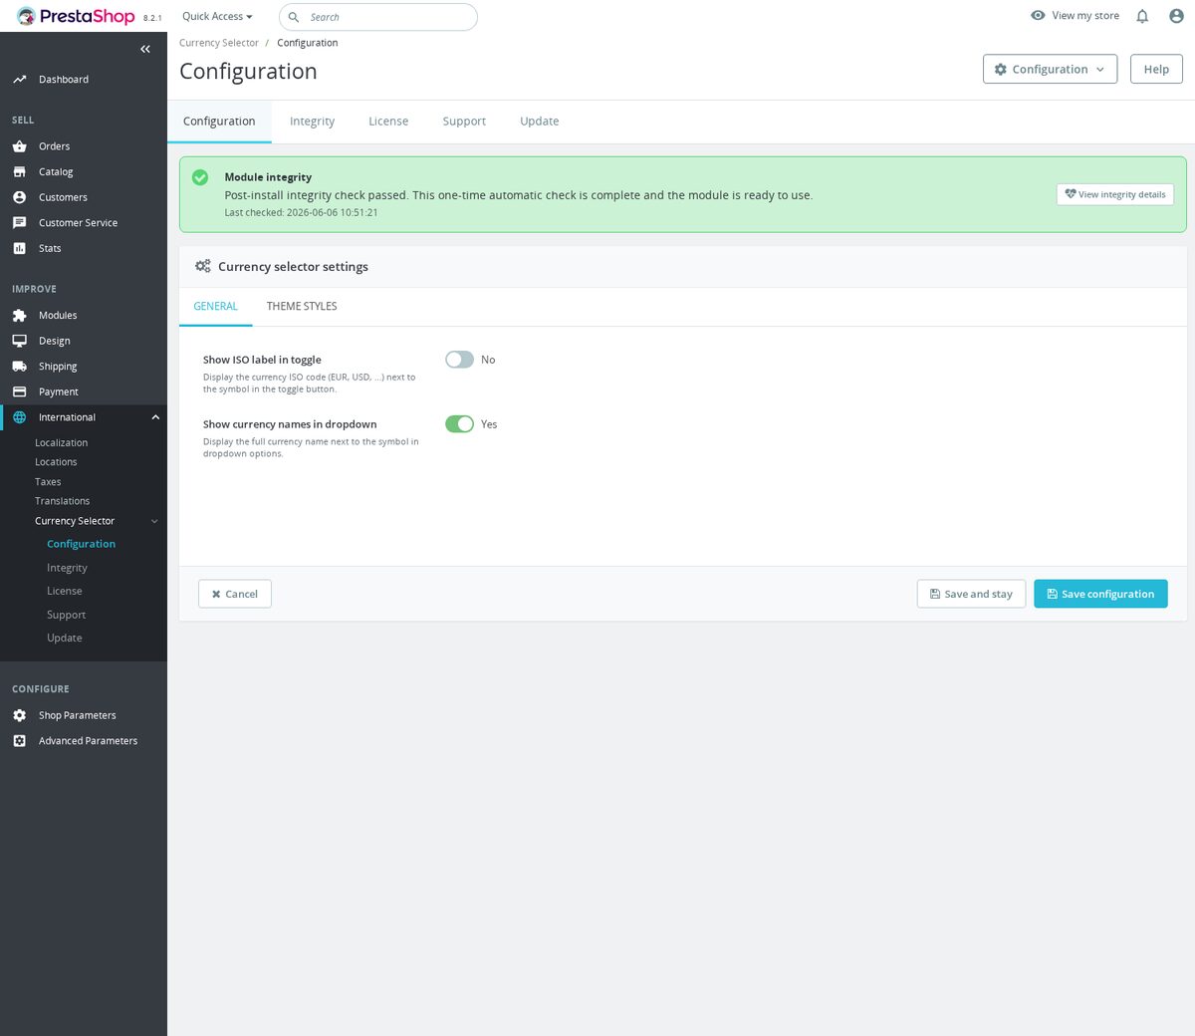Click the Catalog store icon
The width and height of the screenshot is (1195, 1036).
tap(19, 172)
